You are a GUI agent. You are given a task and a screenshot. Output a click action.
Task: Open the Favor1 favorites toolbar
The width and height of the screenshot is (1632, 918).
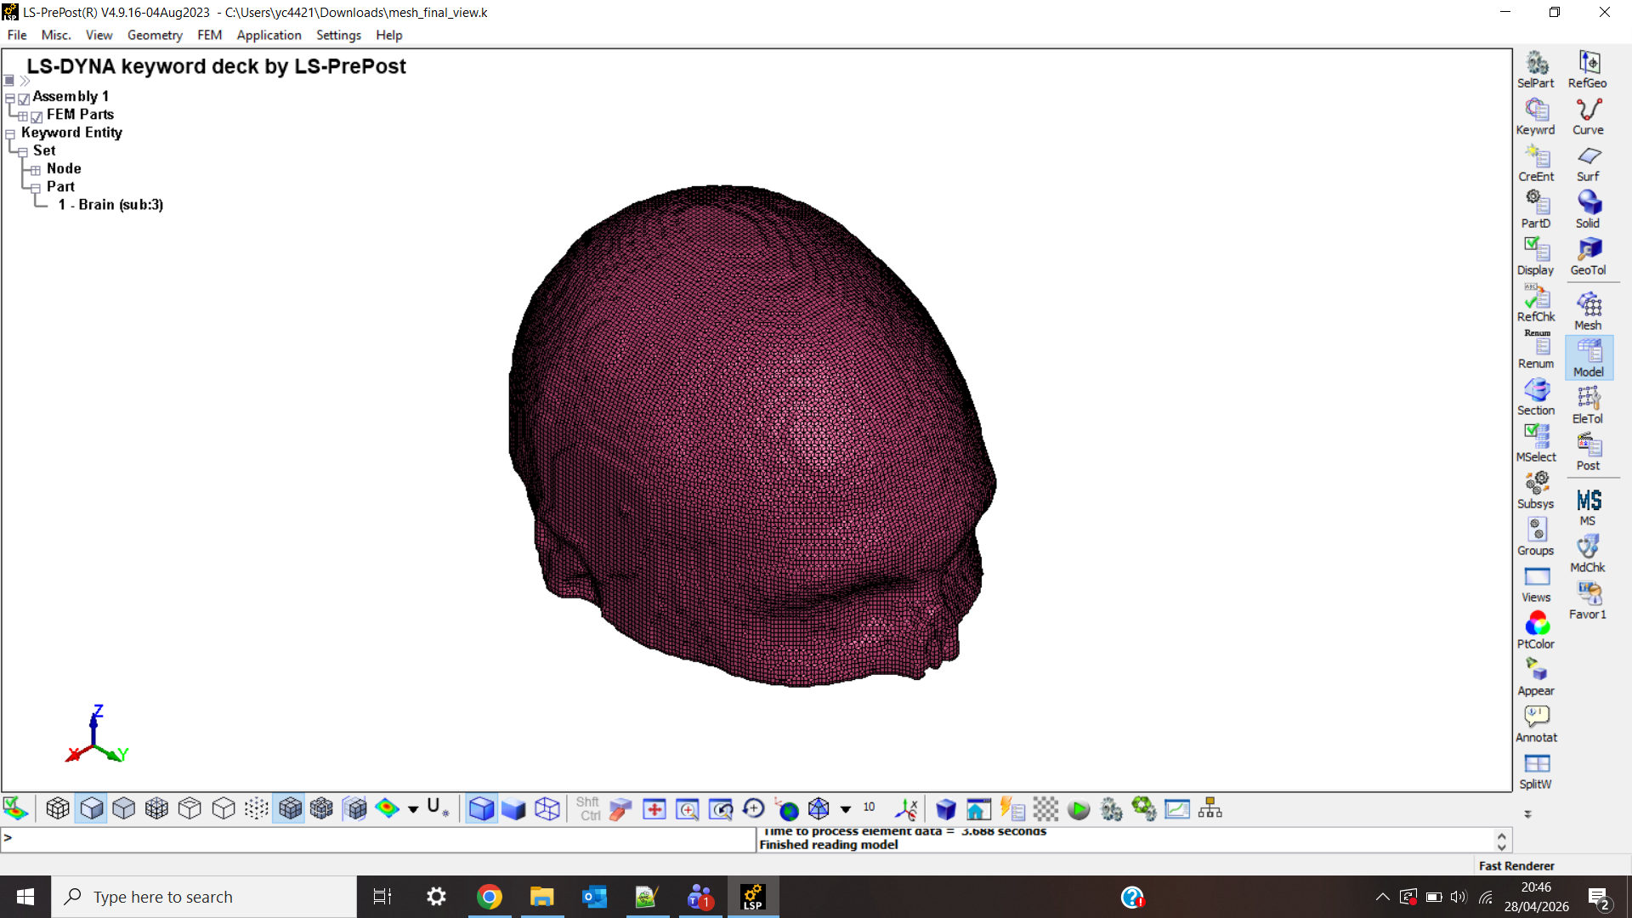pos(1588,601)
